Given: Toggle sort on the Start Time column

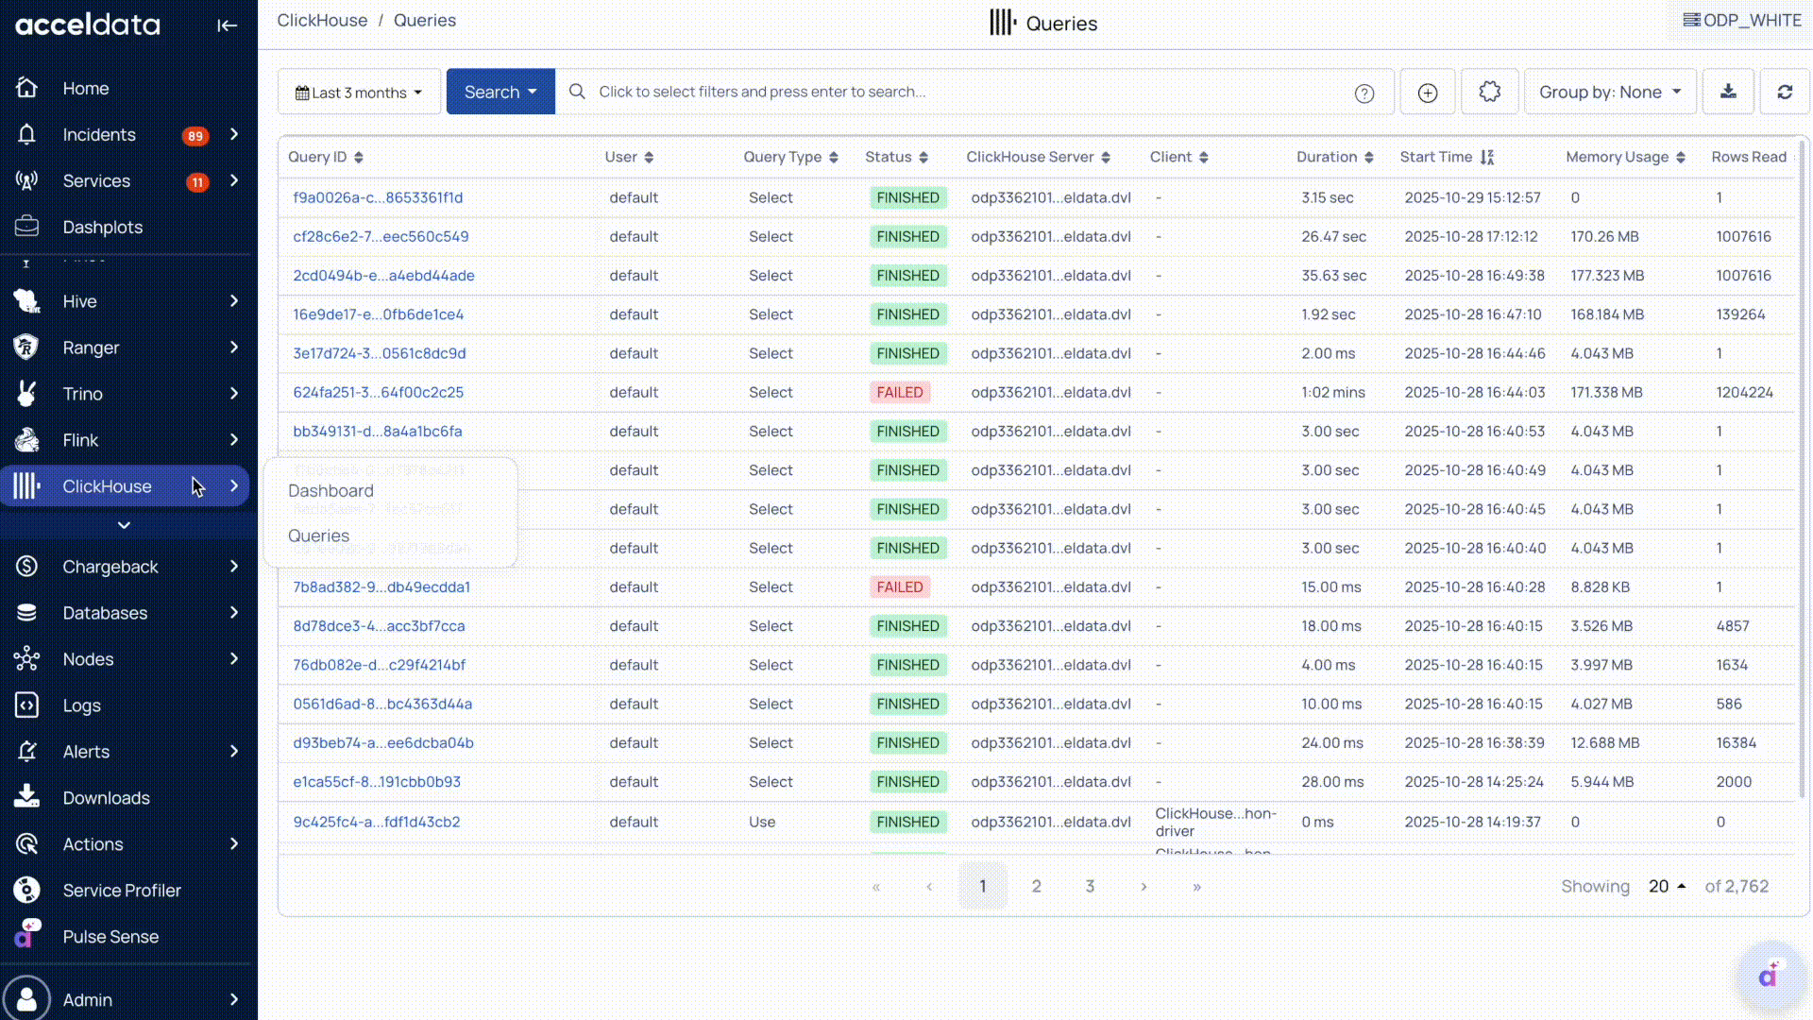Looking at the screenshot, I should tap(1487, 157).
